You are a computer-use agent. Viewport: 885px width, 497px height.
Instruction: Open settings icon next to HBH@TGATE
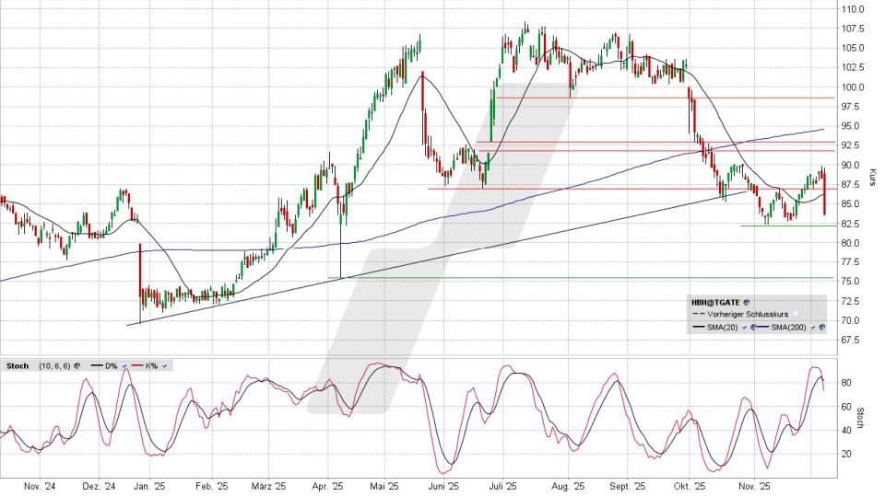(x=747, y=301)
